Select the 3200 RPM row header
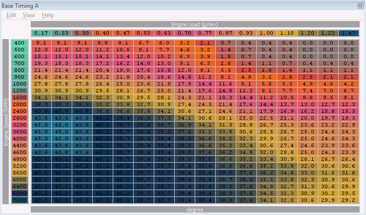The height and width of the screenshot is (215, 366). pyautogui.click(x=20, y=125)
